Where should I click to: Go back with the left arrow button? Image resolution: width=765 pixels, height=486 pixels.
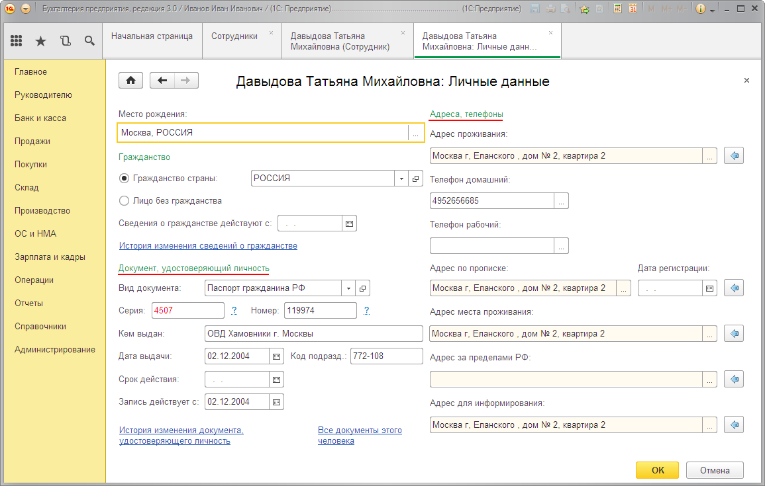tap(162, 80)
